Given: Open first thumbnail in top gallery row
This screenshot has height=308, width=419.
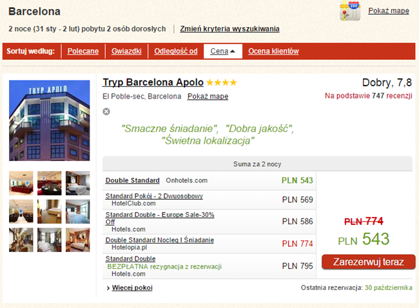Looking at the screenshot, I should (x=21, y=183).
